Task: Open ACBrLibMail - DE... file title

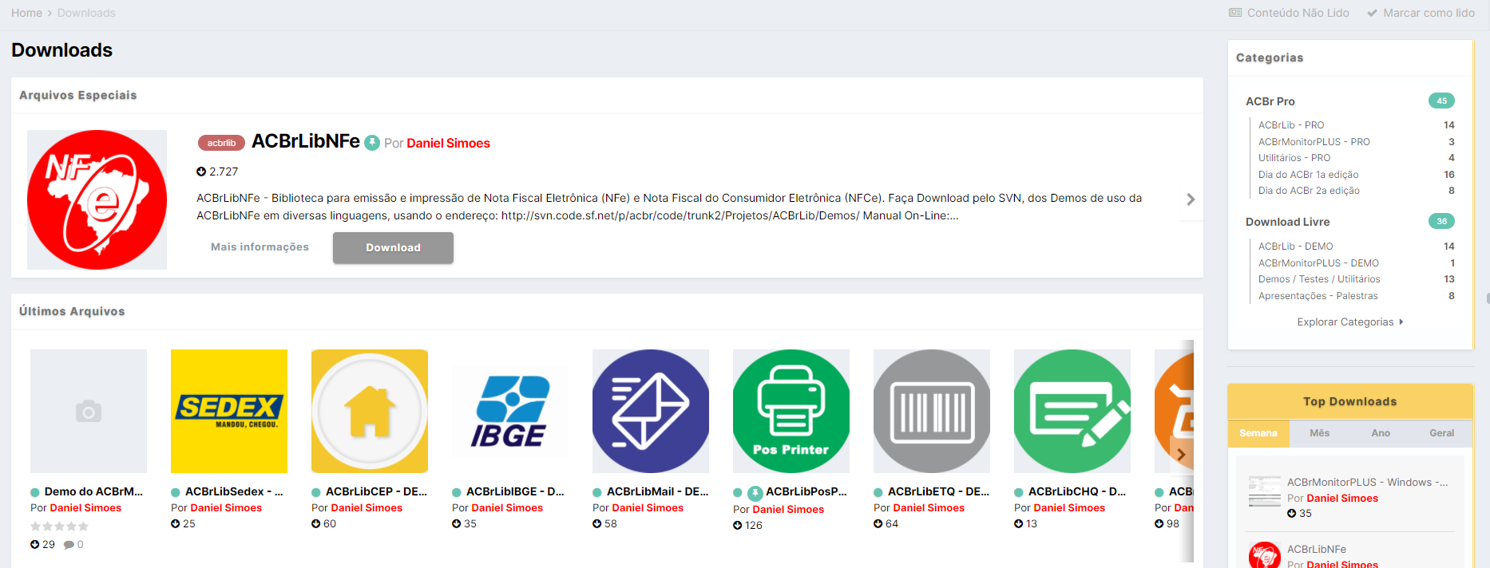Action: point(658,491)
